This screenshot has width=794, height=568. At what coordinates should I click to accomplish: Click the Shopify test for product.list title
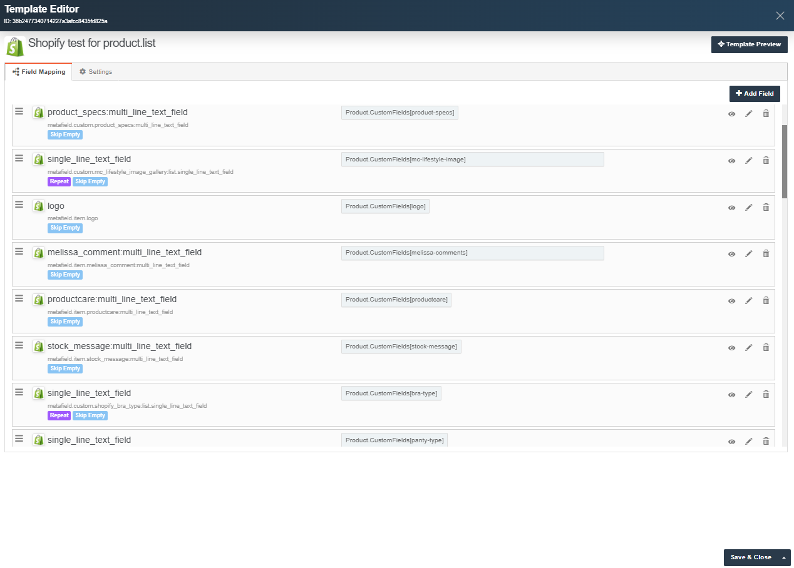(x=92, y=44)
